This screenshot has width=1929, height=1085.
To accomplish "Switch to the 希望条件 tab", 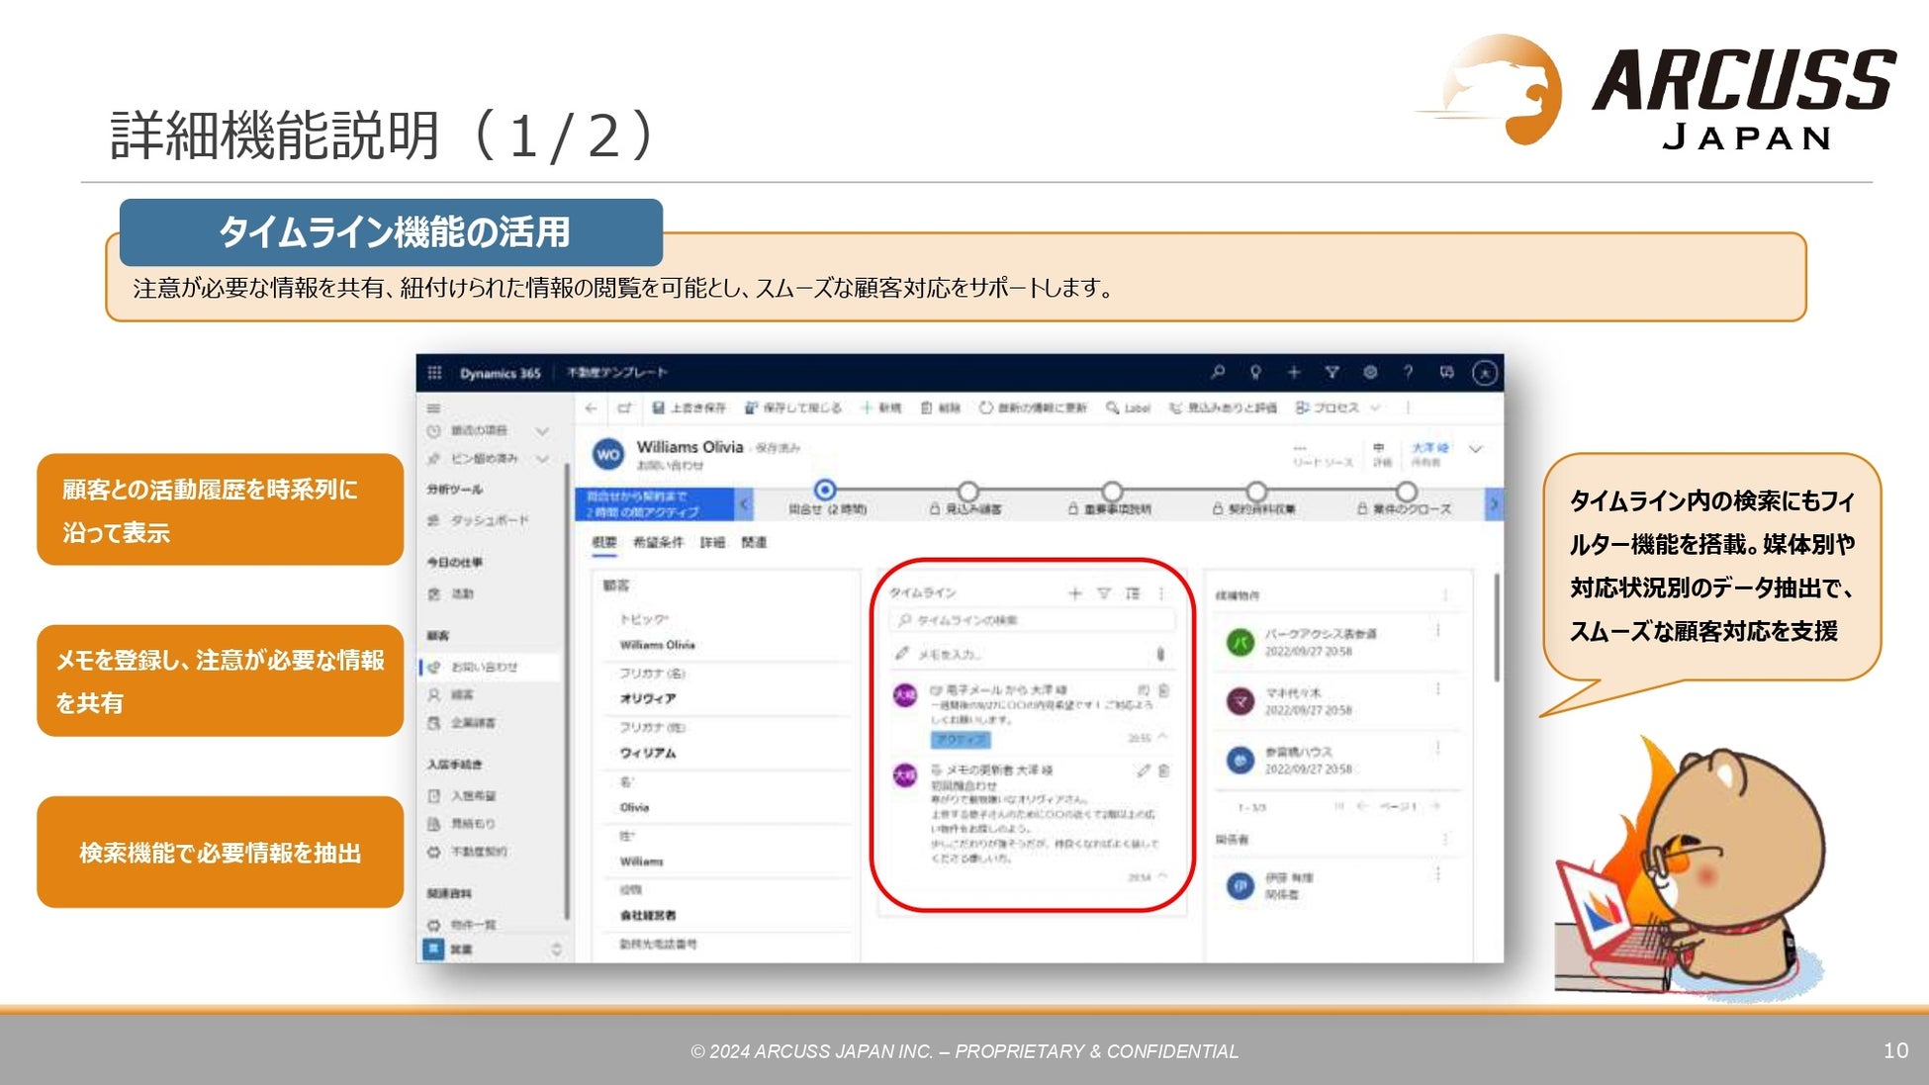I will [658, 542].
